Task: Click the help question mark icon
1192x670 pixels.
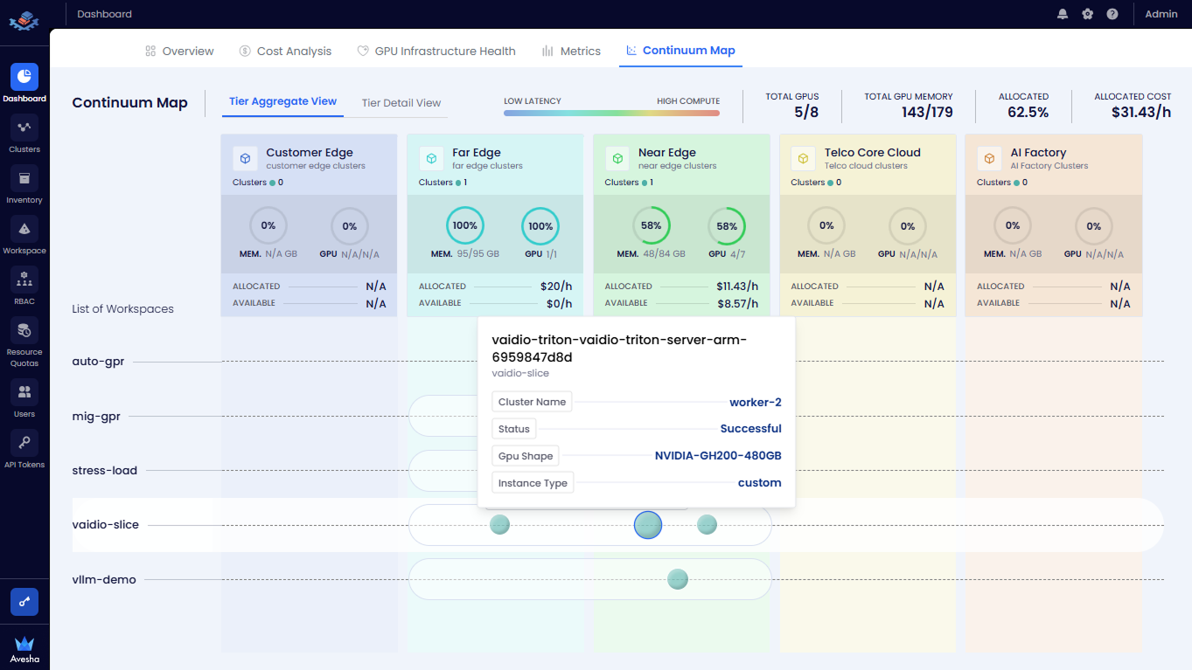Action: 1112,14
